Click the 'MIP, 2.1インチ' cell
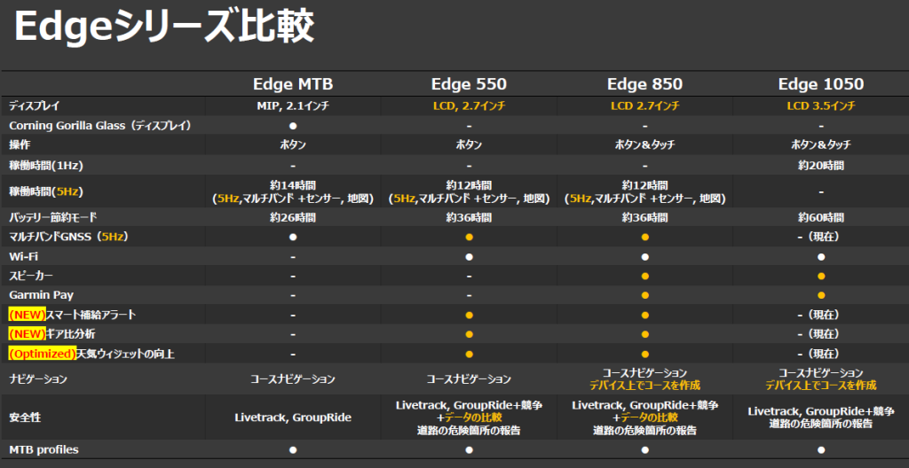This screenshot has height=468, width=909. 293,106
